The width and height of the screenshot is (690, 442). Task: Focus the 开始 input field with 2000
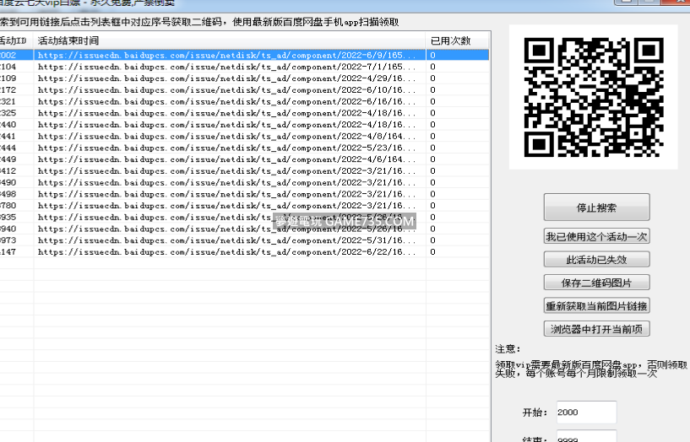point(586,412)
